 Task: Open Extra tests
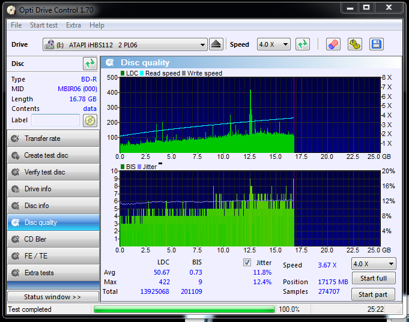point(53,273)
